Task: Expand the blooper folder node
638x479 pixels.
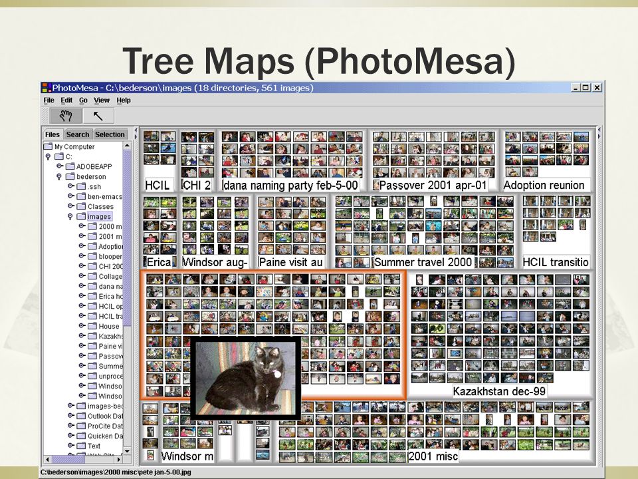Action: pyautogui.click(x=81, y=255)
